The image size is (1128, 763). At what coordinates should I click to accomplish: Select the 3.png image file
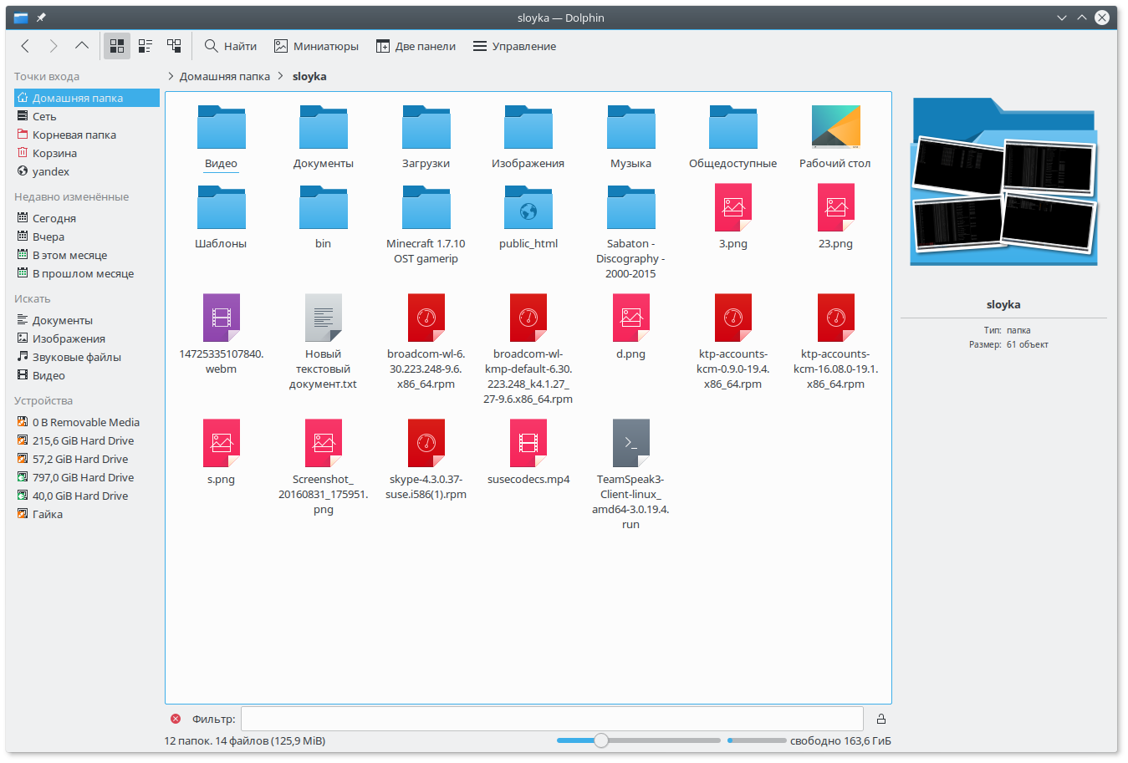(733, 207)
